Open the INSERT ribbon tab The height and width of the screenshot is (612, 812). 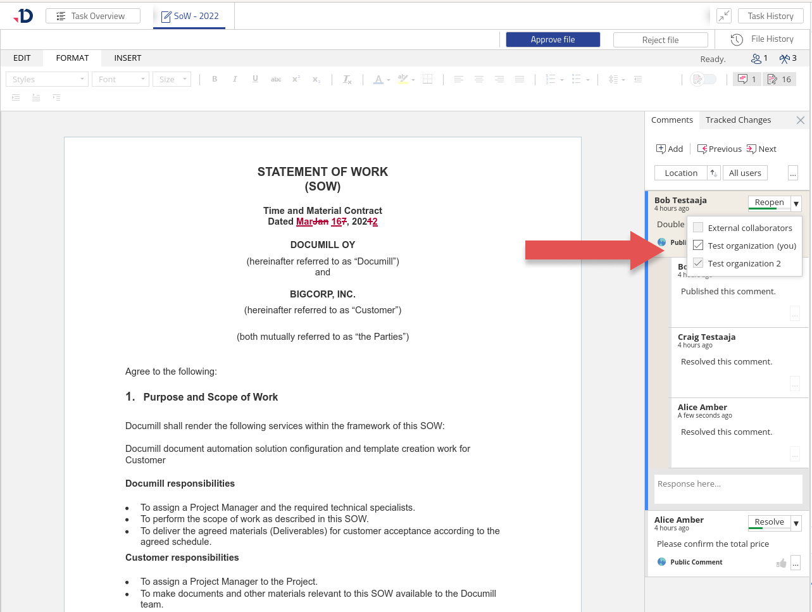(x=127, y=58)
